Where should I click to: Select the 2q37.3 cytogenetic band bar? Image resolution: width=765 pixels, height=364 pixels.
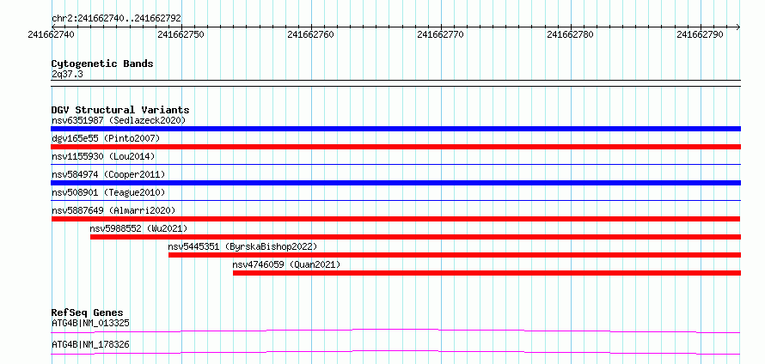click(x=395, y=83)
